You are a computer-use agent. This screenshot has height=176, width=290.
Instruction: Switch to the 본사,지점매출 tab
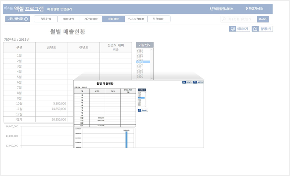[x=136, y=19]
